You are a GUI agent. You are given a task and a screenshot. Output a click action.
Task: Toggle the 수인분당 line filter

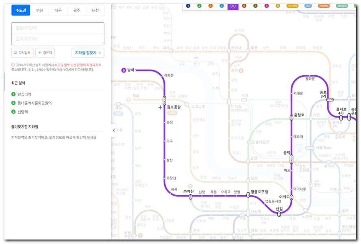coord(292,6)
